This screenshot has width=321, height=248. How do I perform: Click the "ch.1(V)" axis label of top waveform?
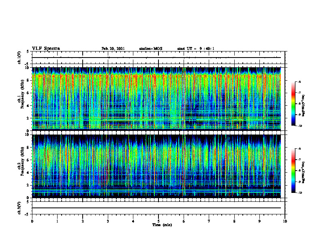19,58
